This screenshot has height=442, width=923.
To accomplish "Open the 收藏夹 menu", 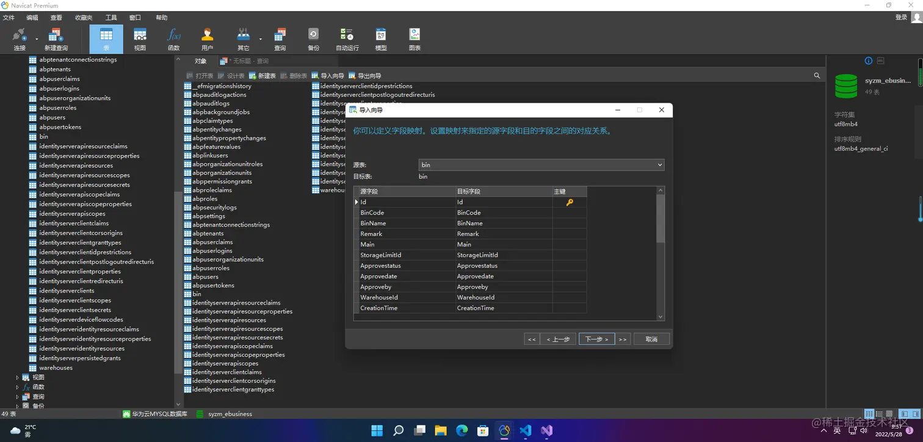I will pos(84,18).
